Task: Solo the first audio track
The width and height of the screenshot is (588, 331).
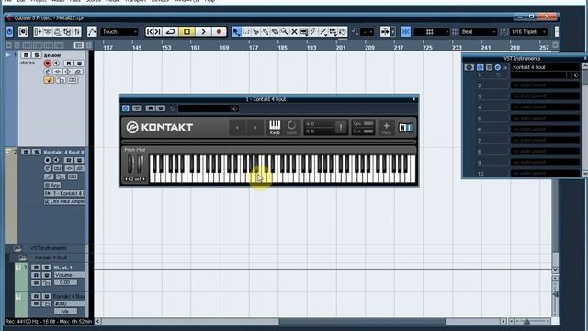Action: point(37,55)
